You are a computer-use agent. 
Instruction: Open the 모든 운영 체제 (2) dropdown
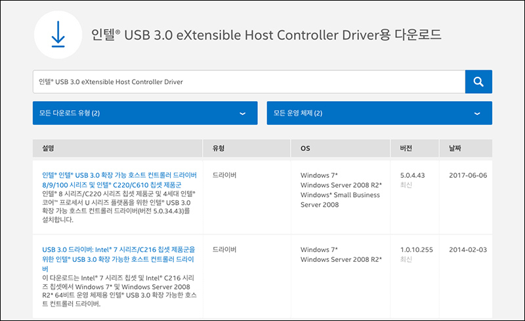click(379, 113)
